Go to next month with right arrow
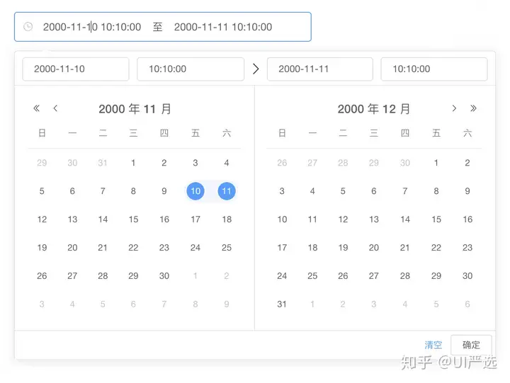 click(455, 108)
